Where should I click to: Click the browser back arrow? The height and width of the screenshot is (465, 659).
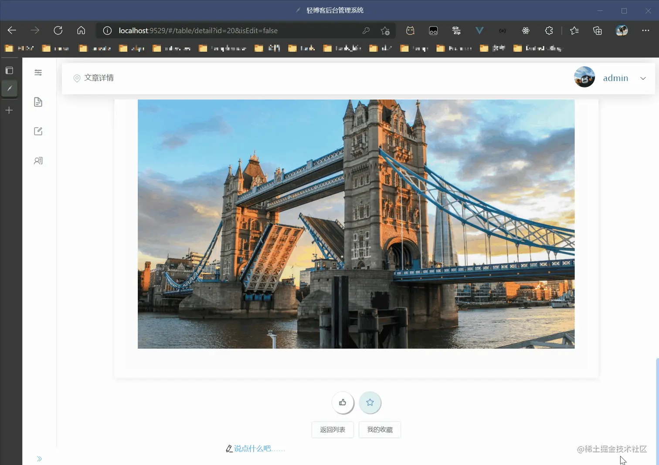pos(12,30)
